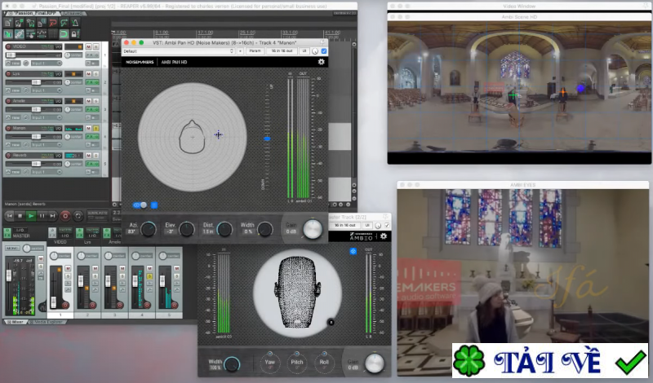Switch to the Mixer tab
This screenshot has height=383, width=653.
15,321
